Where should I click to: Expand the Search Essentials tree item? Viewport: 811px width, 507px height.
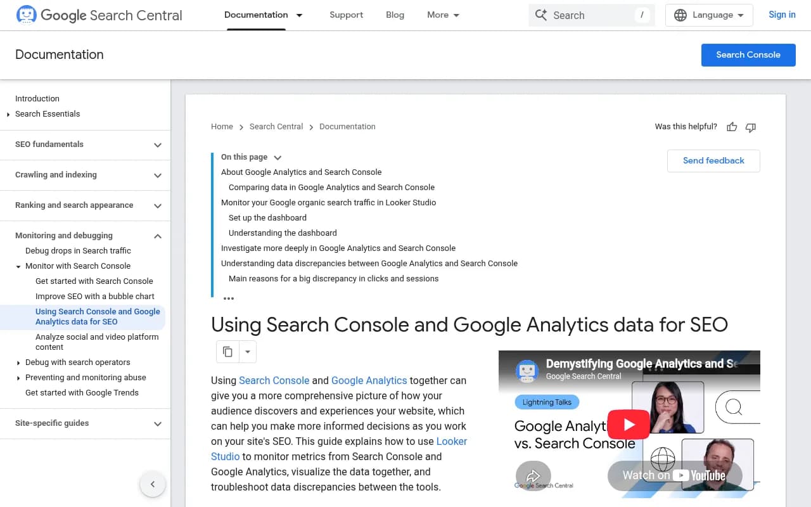click(8, 115)
